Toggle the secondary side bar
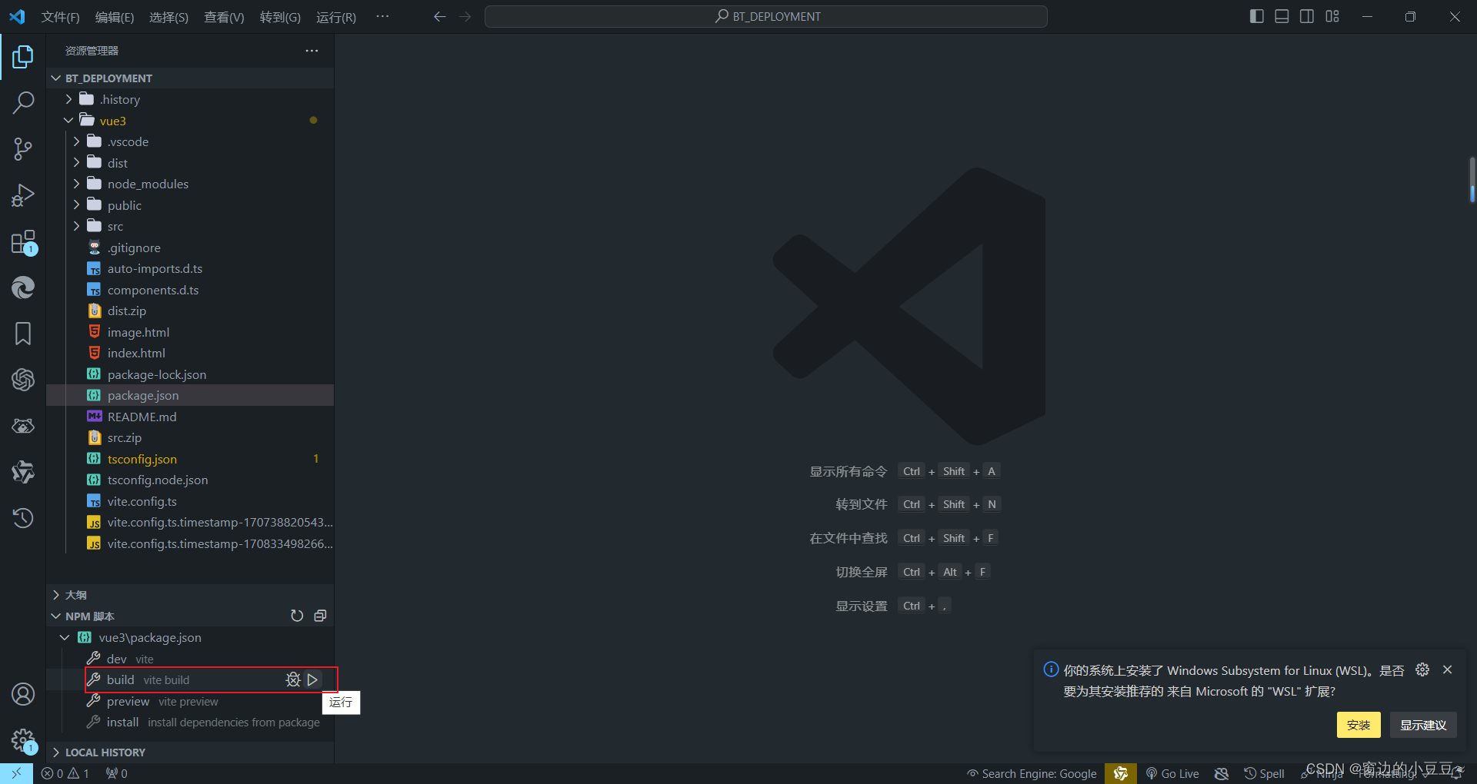Screen dimensions: 1477x784 tap(1307, 16)
